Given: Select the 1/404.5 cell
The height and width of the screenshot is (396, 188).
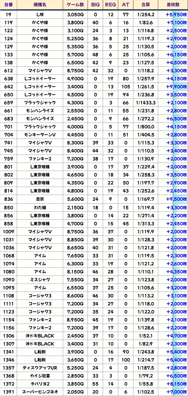Looking at the screenshot, I should tap(146, 135).
